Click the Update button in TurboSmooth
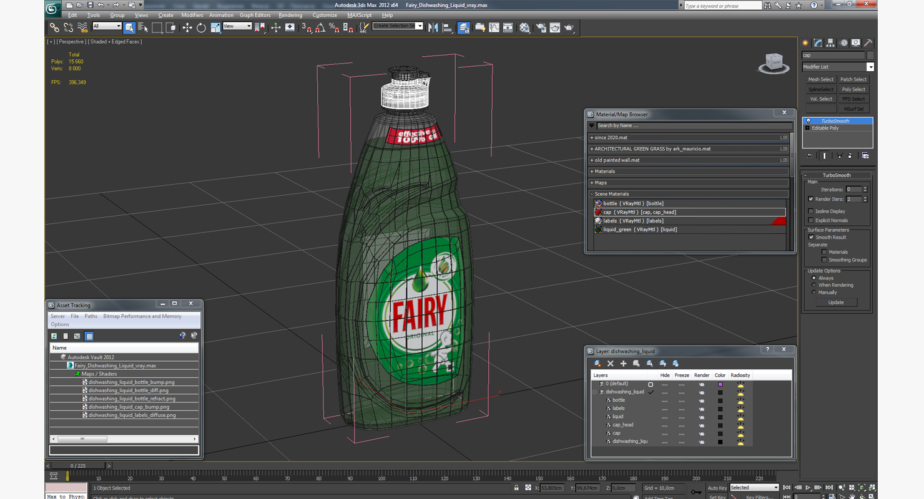Viewport: 924px width, 499px height. tap(836, 303)
